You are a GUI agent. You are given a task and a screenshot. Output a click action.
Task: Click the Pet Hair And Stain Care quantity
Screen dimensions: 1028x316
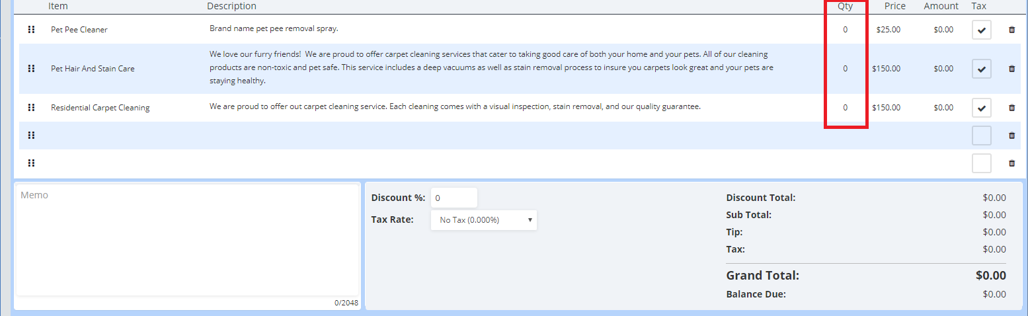point(845,69)
